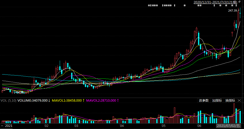The height and width of the screenshot is (129, 244).
Task: Click the down arrow after VOLUME value
Action: pyautogui.click(x=49, y=101)
